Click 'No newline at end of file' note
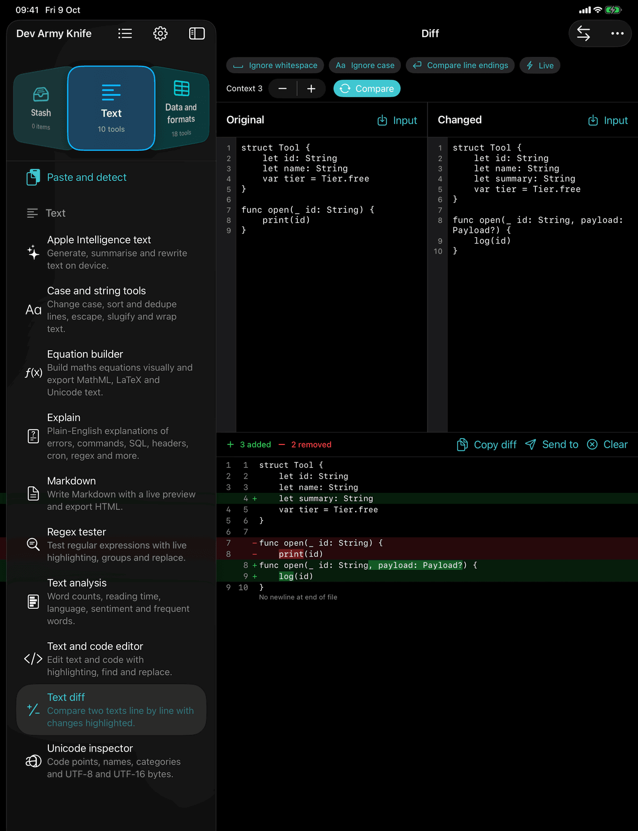The width and height of the screenshot is (638, 831). (298, 597)
